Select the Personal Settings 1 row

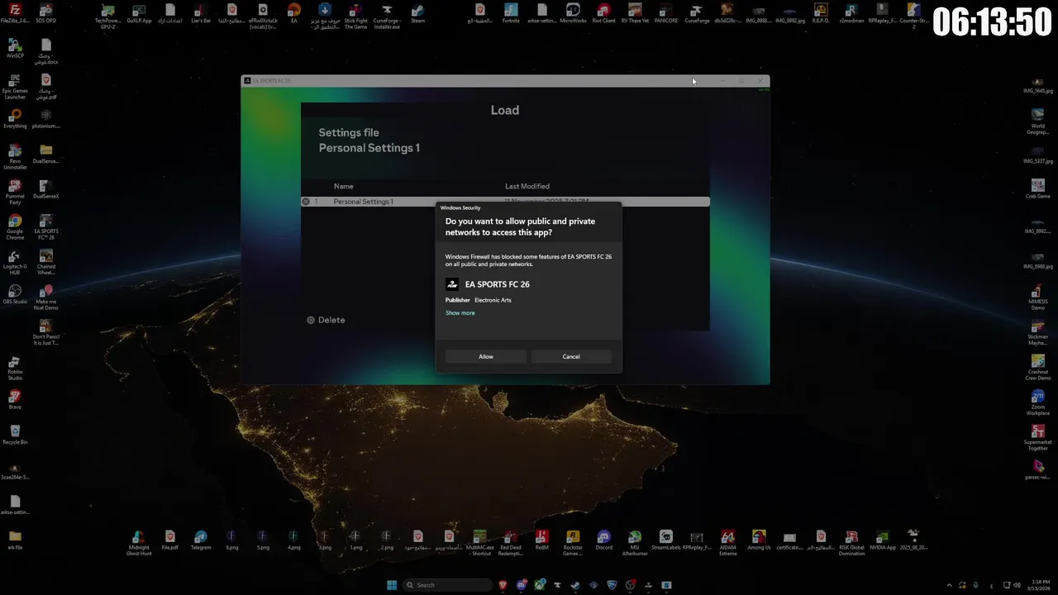(x=505, y=202)
